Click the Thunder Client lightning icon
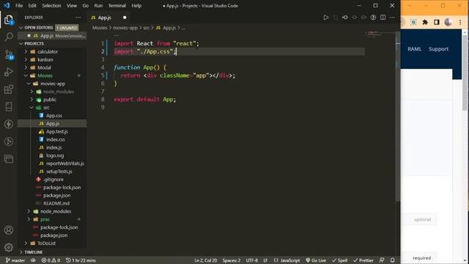 tap(9, 124)
